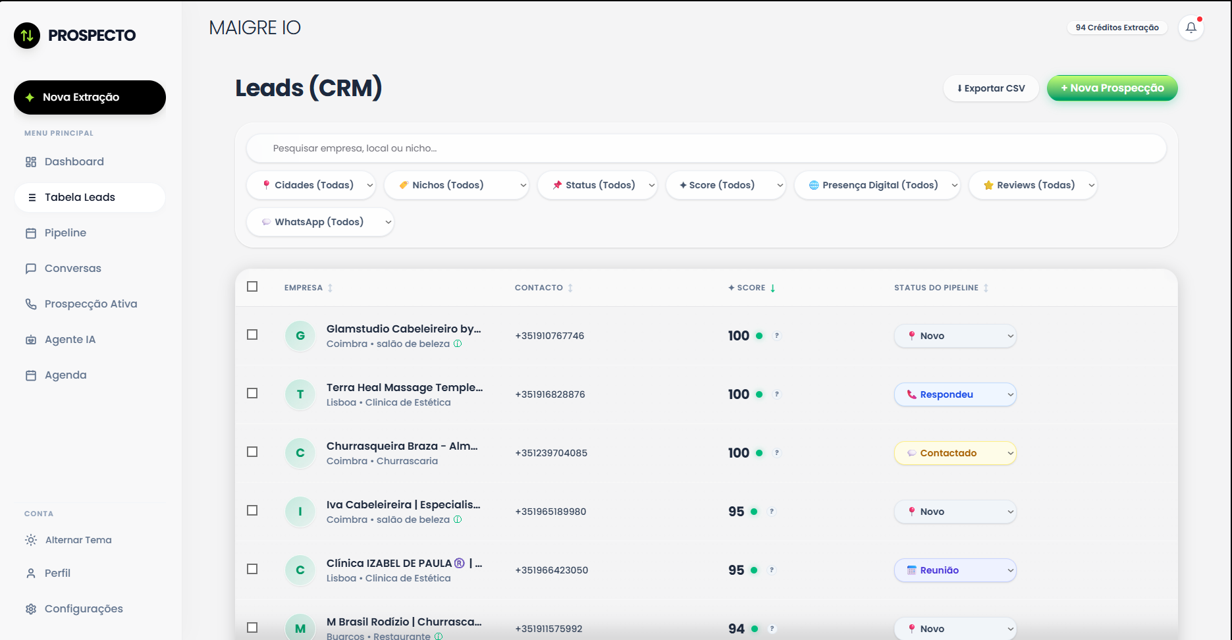Screen dimensions: 1232x640
Task: Click the Conversas chat bubble icon
Action: click(x=31, y=269)
